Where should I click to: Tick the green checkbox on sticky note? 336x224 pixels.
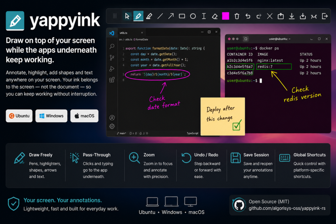tap(237, 126)
